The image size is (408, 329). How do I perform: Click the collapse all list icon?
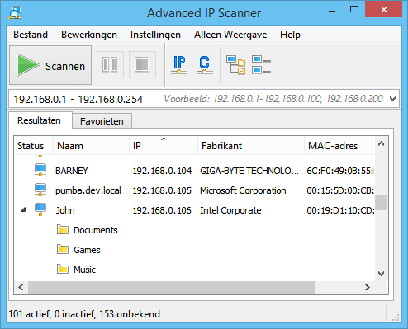(x=261, y=65)
